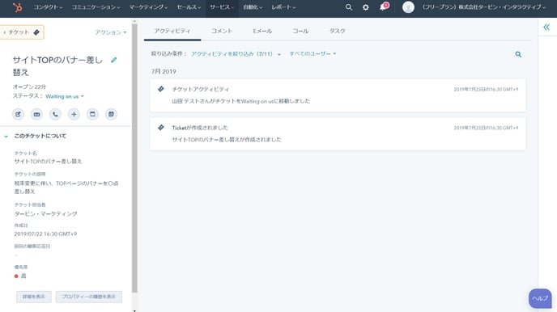Search activities with the timeline magnifier icon
This screenshot has height=312, width=557.
pos(518,54)
